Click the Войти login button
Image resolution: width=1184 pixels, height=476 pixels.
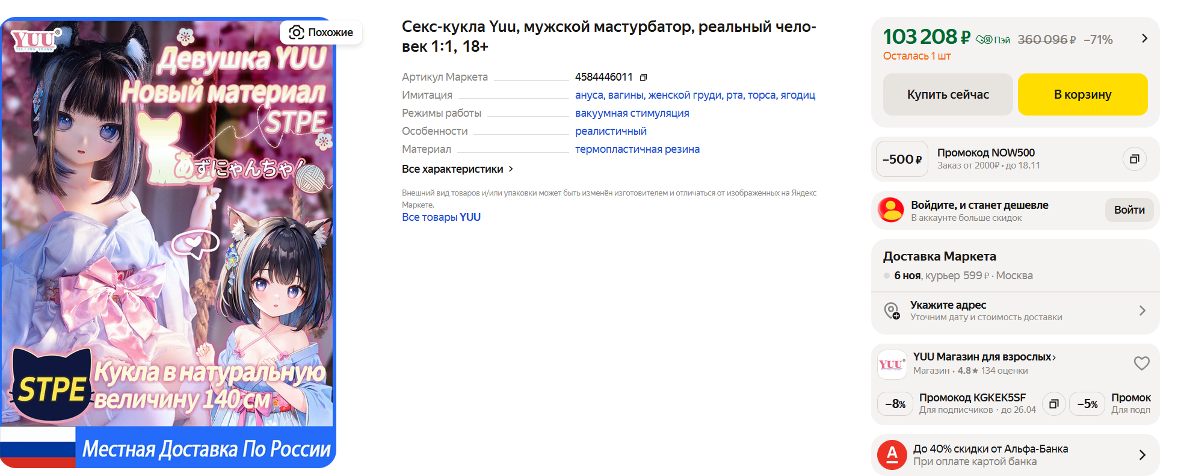coord(1129,210)
